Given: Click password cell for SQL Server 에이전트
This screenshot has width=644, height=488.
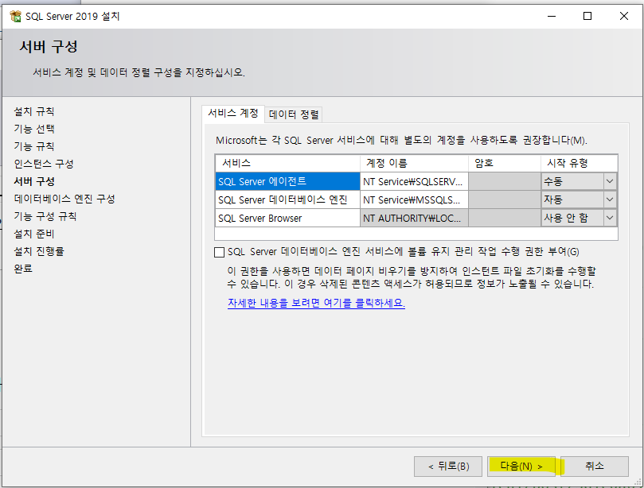Looking at the screenshot, I should (505, 181).
